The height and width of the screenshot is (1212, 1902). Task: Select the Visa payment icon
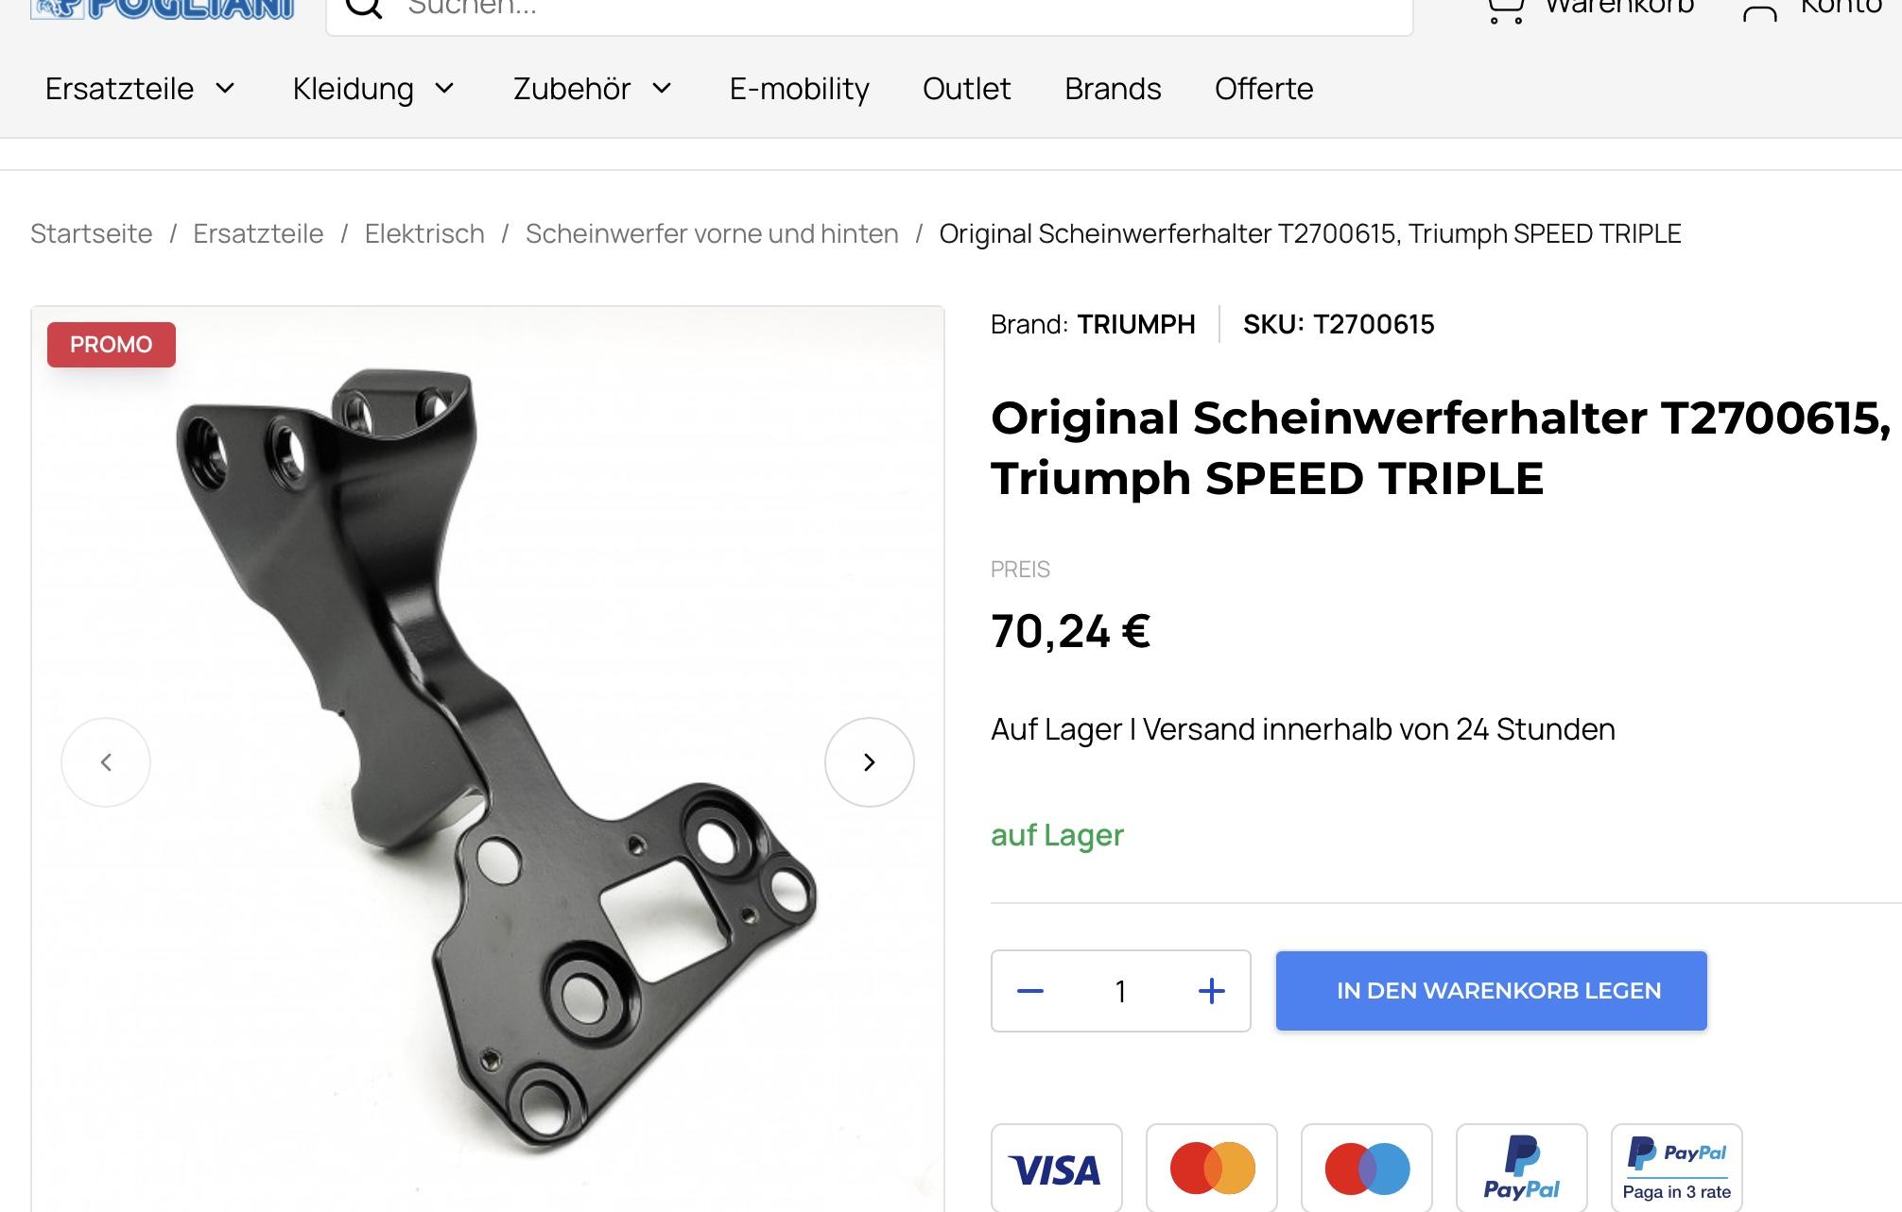[x=1057, y=1169]
